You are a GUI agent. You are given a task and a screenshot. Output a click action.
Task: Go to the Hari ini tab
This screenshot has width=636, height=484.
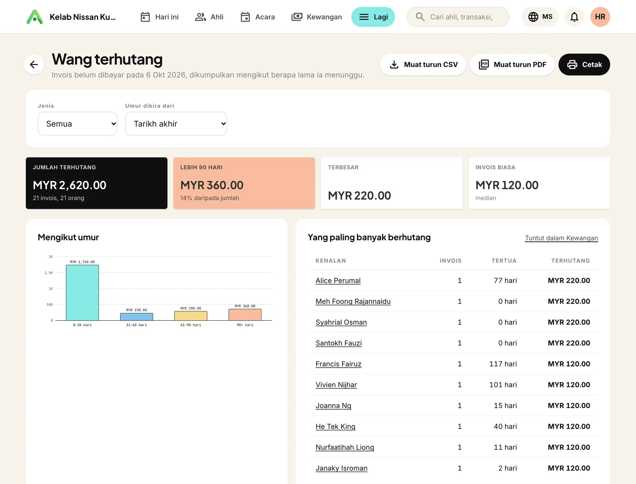point(159,17)
